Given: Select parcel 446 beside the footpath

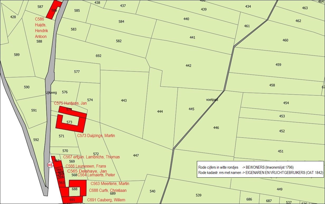Looking at the screenshot, I should coord(216,128).
